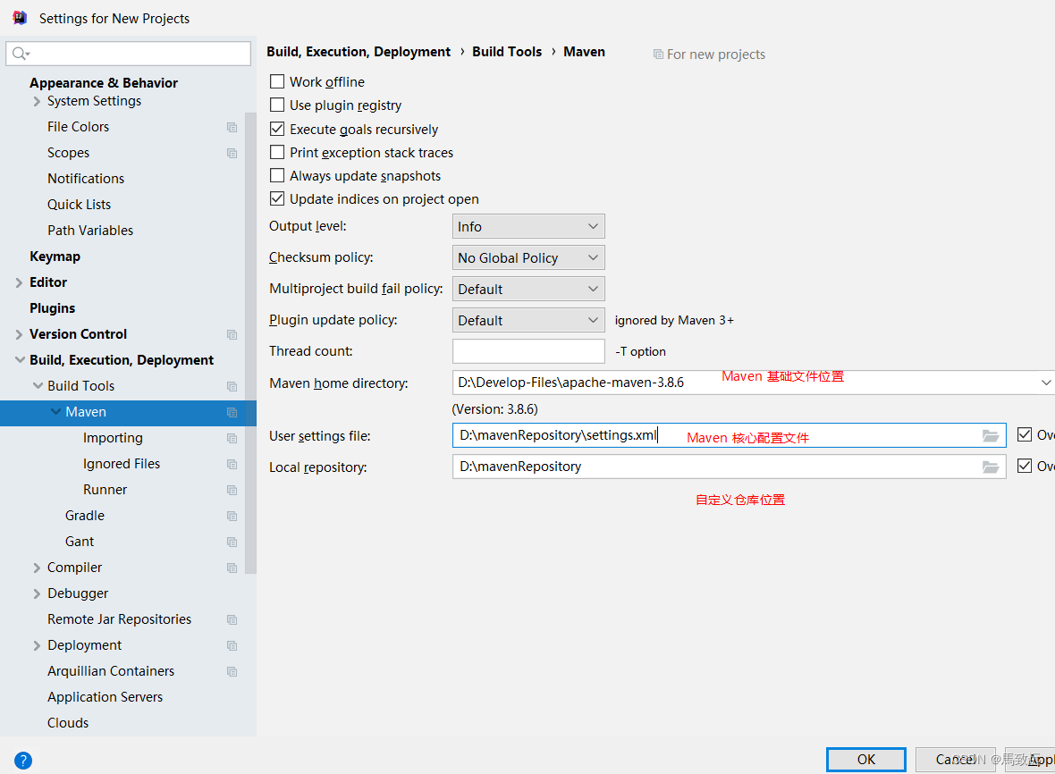Click the Cancel button
This screenshot has height=774, width=1055.
pos(955,759)
